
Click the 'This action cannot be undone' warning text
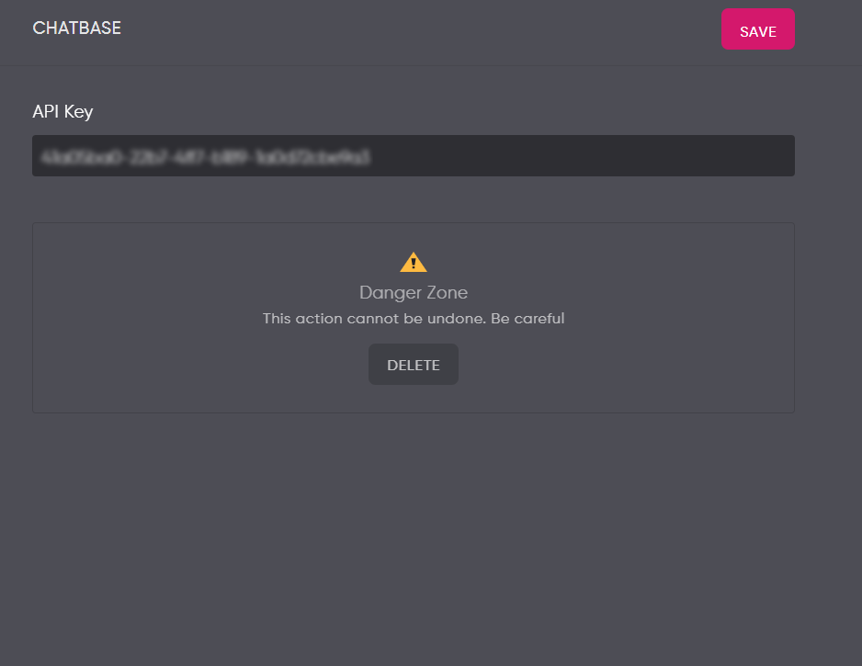tap(374, 319)
